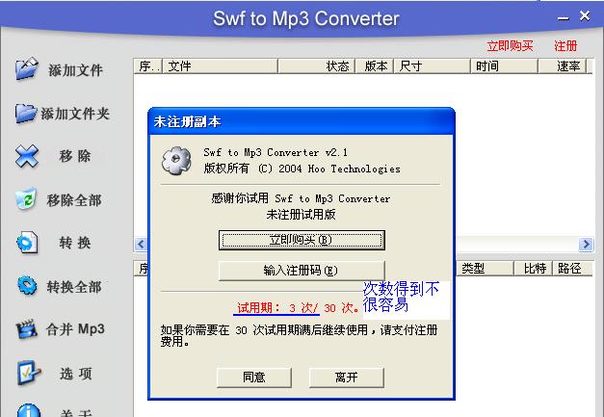Click the right scroll arrow of file list
This screenshot has width=604, height=417.
click(586, 244)
